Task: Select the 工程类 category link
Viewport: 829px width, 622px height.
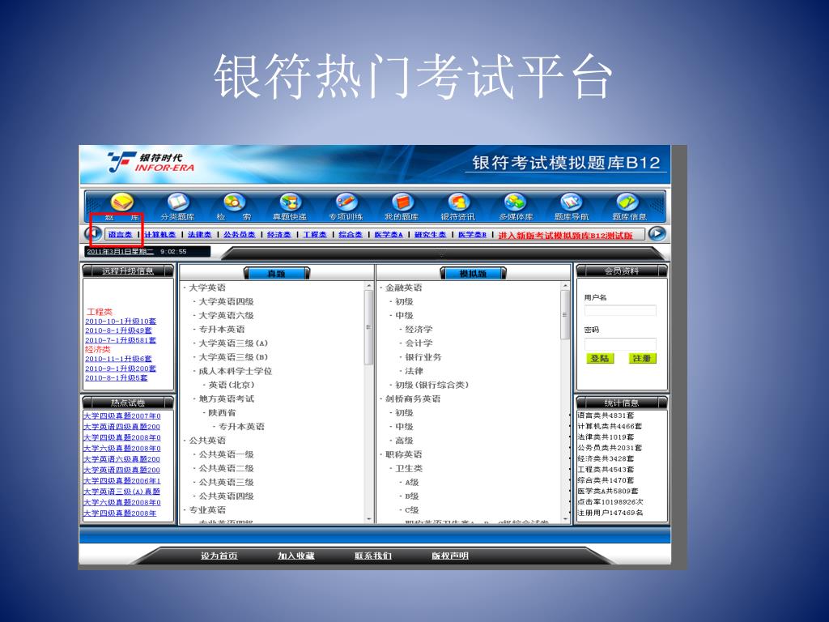Action: pyautogui.click(x=315, y=234)
